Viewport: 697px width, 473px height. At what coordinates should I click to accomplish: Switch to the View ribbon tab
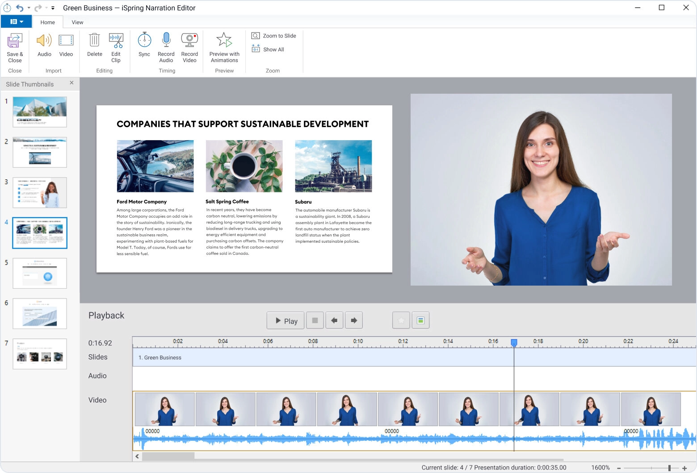click(x=77, y=22)
